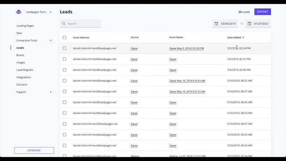The width and height of the screenshot is (286, 161).
Task: Go to Landing Pages
Action: point(25,26)
